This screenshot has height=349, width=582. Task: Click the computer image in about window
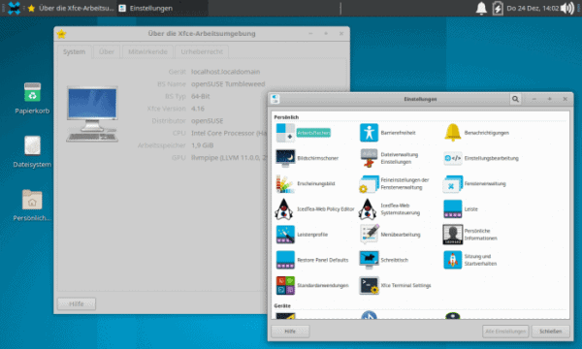[x=92, y=114]
